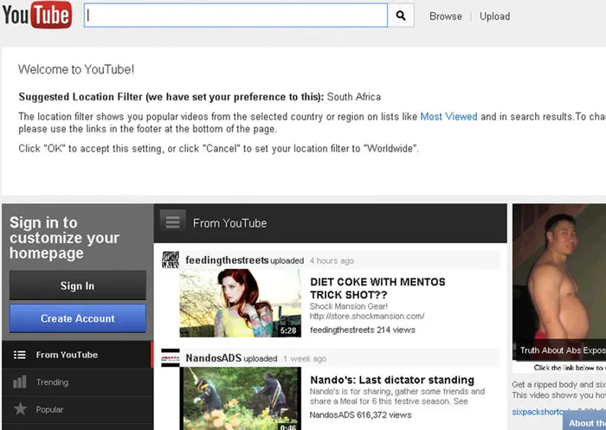Open the Browse link
606x430 pixels.
446,16
